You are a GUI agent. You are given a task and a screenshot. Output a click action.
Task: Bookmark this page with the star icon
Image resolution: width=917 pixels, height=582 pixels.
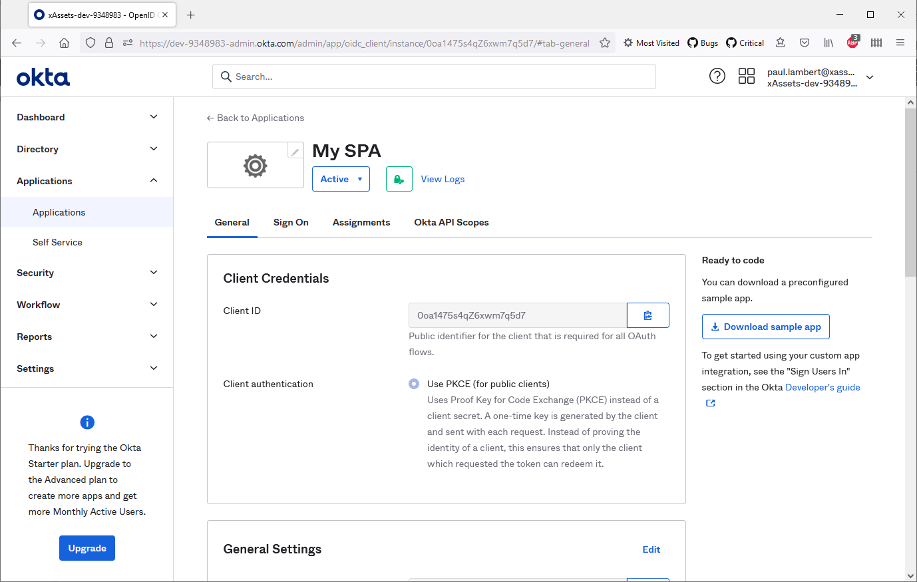click(604, 43)
